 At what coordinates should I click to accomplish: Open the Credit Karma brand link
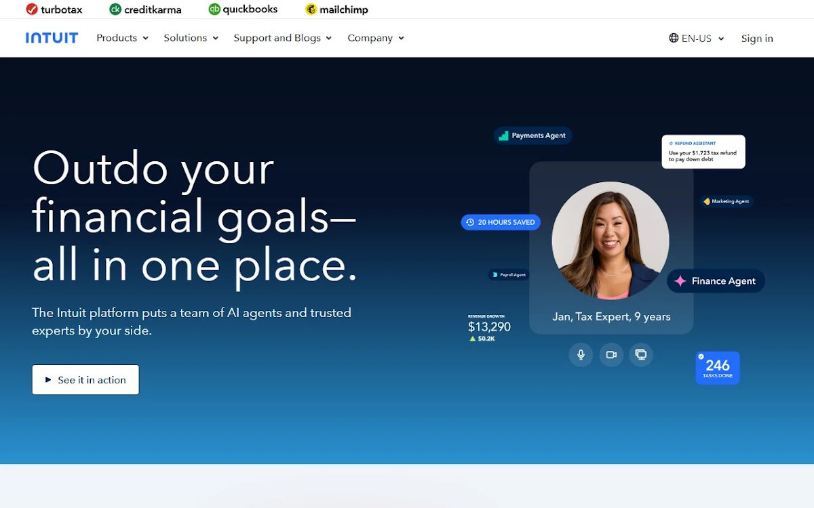coord(145,9)
